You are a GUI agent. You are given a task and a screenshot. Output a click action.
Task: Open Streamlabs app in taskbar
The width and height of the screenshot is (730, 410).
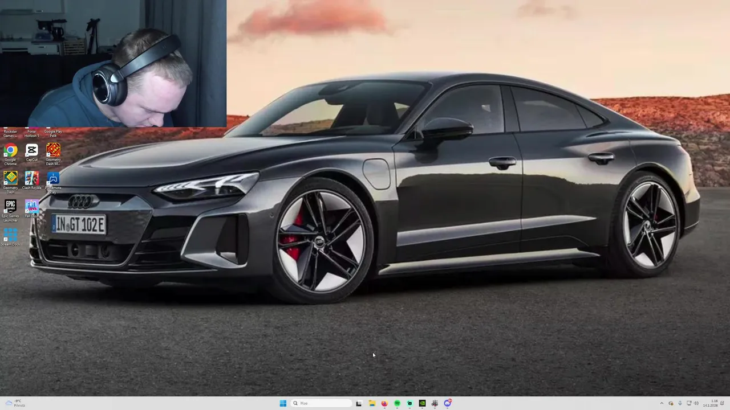[409, 403]
